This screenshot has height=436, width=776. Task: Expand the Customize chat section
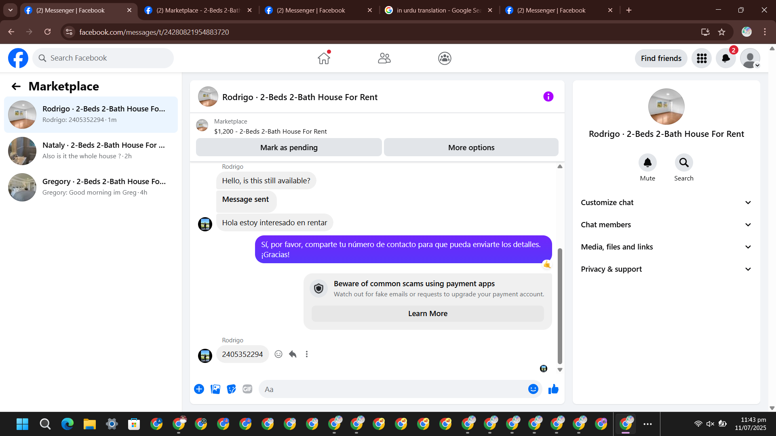point(666,203)
